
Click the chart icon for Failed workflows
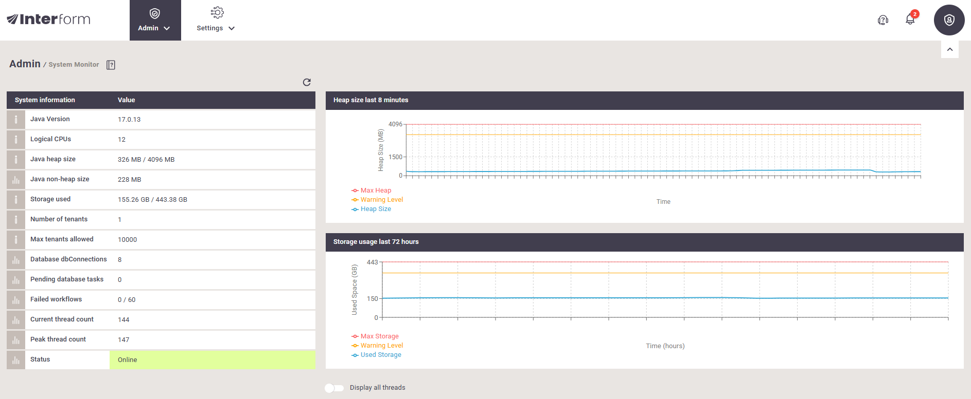coord(16,300)
